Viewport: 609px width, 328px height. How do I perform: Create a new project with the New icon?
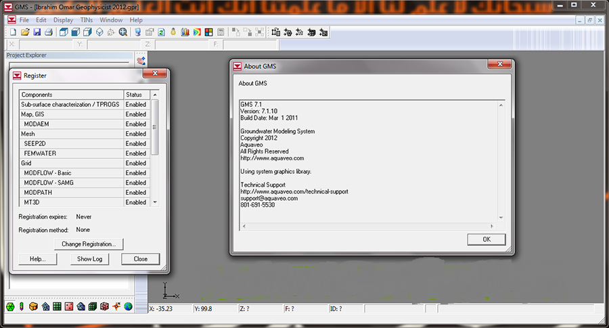tap(13, 32)
